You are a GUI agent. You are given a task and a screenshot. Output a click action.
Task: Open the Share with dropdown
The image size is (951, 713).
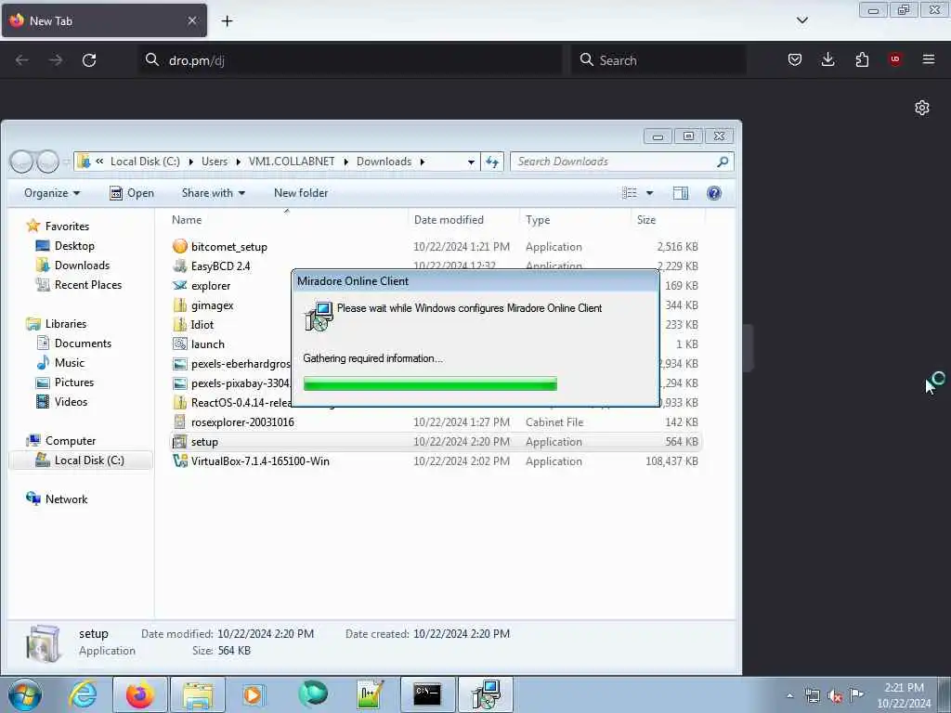(213, 193)
